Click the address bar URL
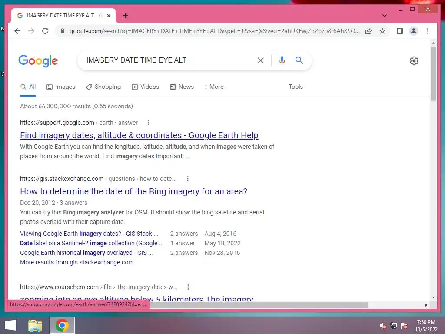 (x=214, y=31)
